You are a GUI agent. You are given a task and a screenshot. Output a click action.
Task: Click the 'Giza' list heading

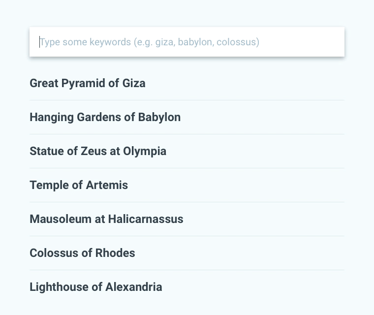pyautogui.click(x=133, y=83)
